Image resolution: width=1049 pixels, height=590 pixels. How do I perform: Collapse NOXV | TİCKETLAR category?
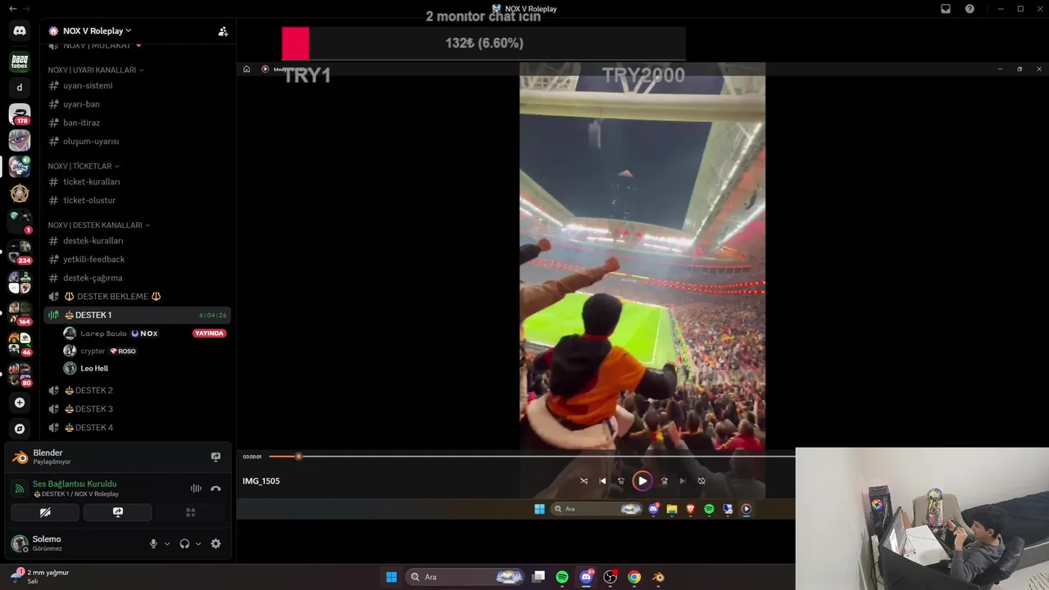tap(84, 166)
